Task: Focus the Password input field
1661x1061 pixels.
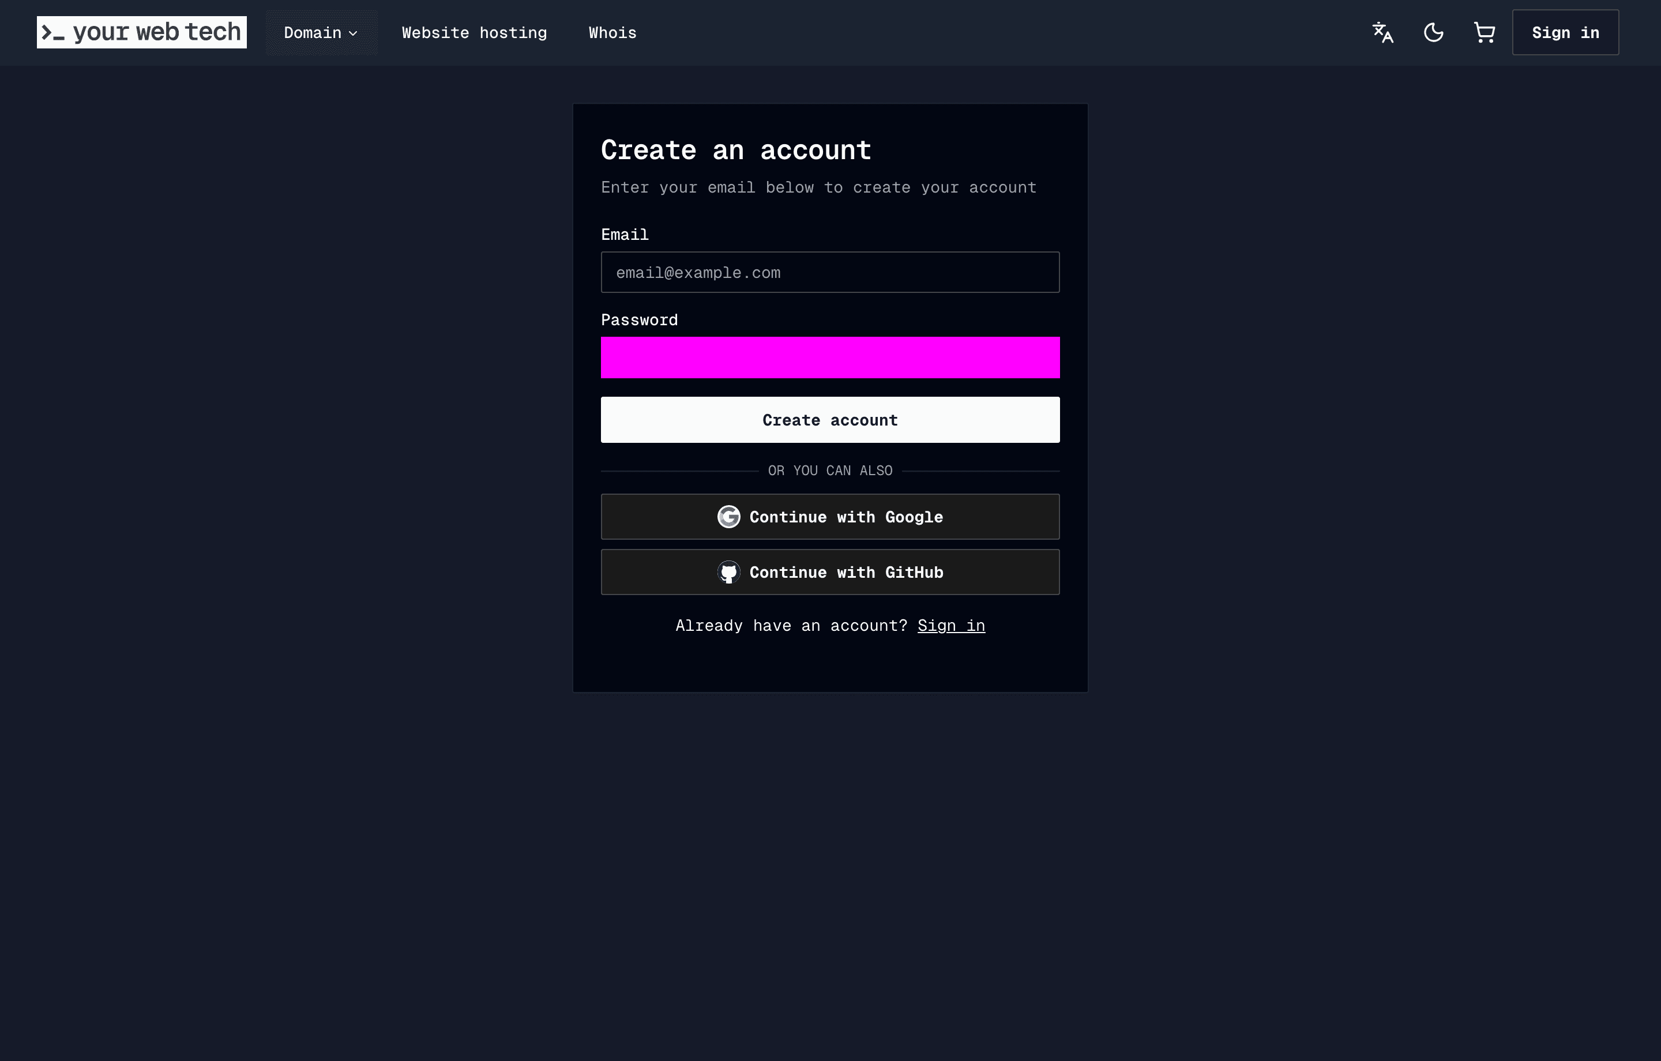Action: click(x=830, y=358)
